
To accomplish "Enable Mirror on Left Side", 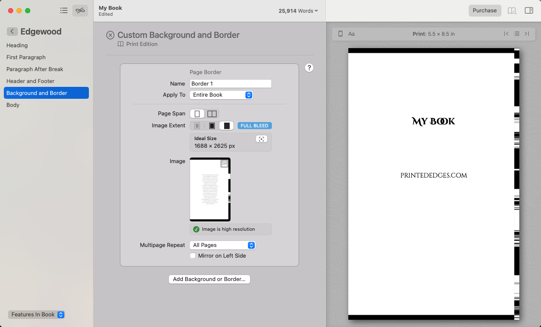I will [193, 255].
